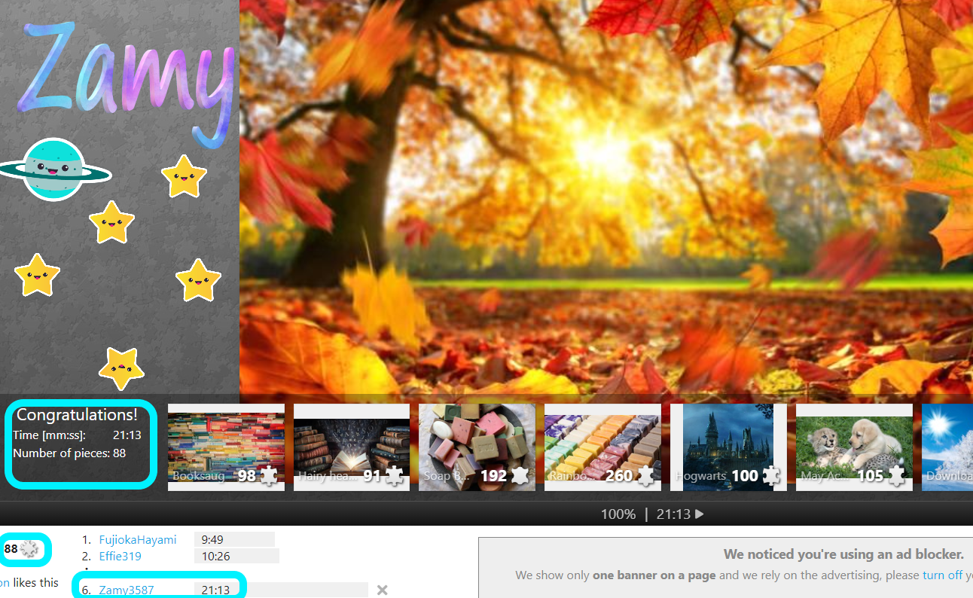Open the Soap B... 192-piece puzzle thumbnail
The width and height of the screenshot is (973, 598).
coord(477,447)
